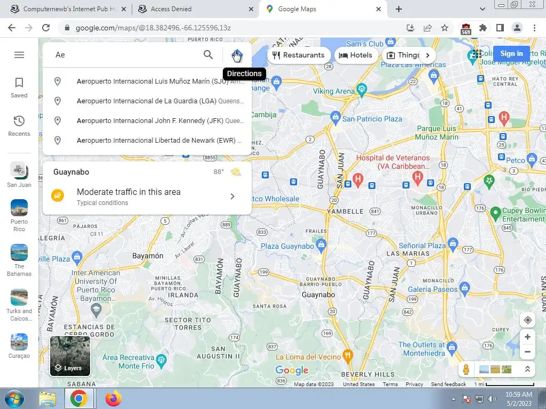Open File Explorer from taskbar
The height and width of the screenshot is (409, 546).
pyautogui.click(x=47, y=399)
